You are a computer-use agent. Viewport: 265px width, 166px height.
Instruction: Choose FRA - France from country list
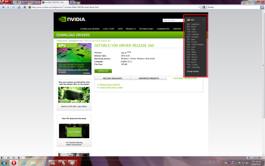[192, 42]
